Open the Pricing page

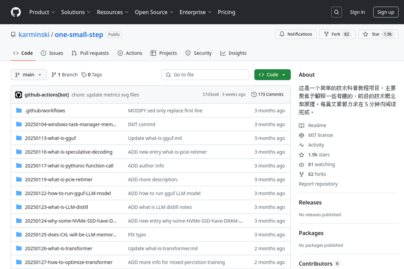point(227,12)
